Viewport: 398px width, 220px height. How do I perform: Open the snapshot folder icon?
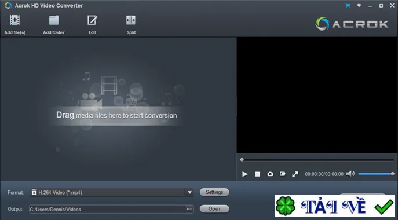(x=283, y=174)
